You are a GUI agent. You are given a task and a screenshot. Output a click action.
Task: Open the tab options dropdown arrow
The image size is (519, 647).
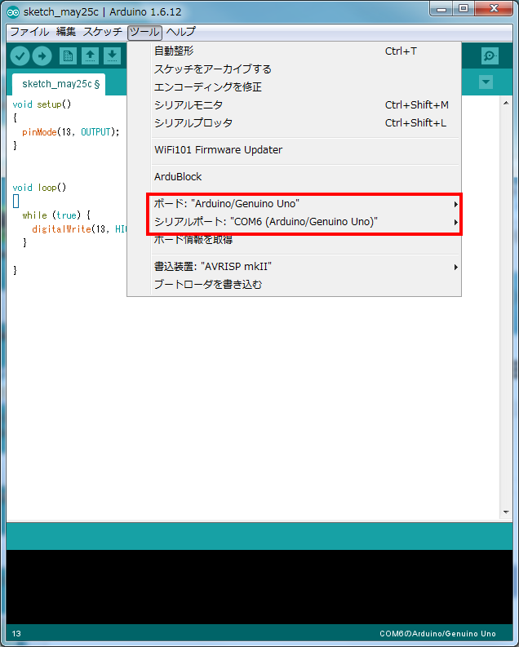click(486, 82)
